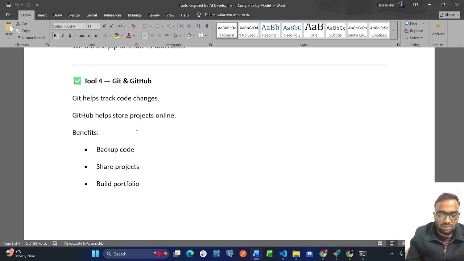
Task: Toggle strikethrough formatting
Action: pos(82,36)
